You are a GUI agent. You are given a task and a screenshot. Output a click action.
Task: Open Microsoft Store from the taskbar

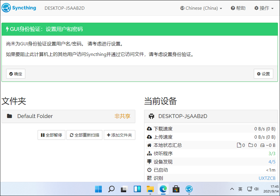(176, 189)
